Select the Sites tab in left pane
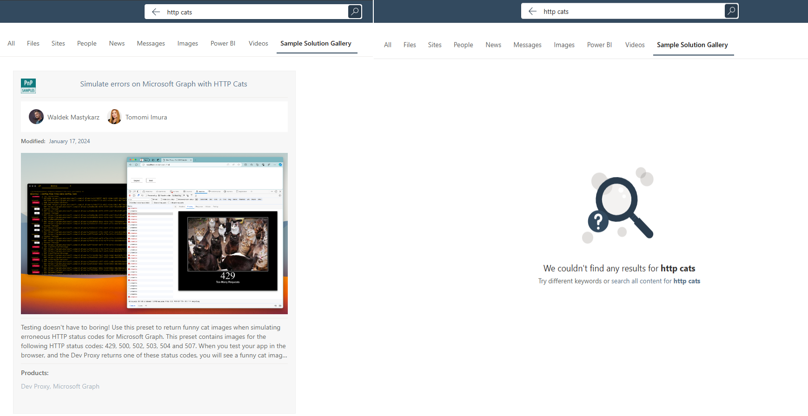The image size is (808, 416). (58, 43)
